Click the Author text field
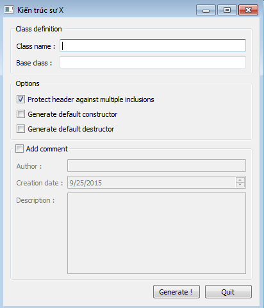 [156, 166]
